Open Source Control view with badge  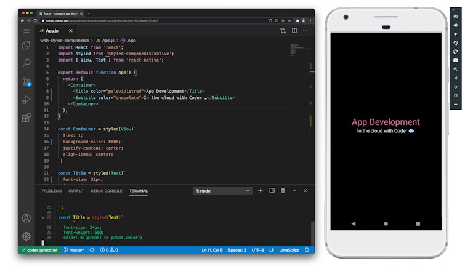(x=26, y=81)
